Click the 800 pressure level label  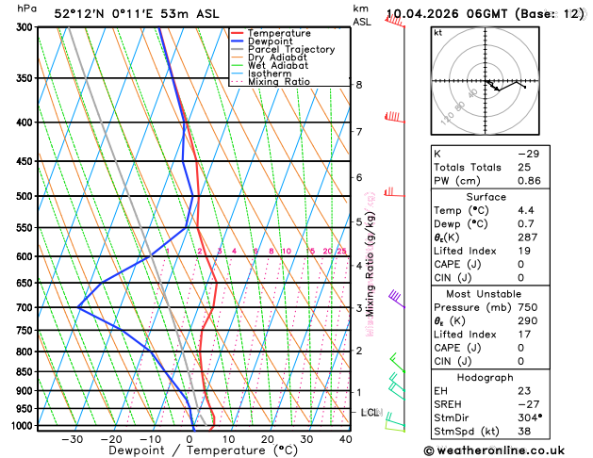click(x=26, y=352)
